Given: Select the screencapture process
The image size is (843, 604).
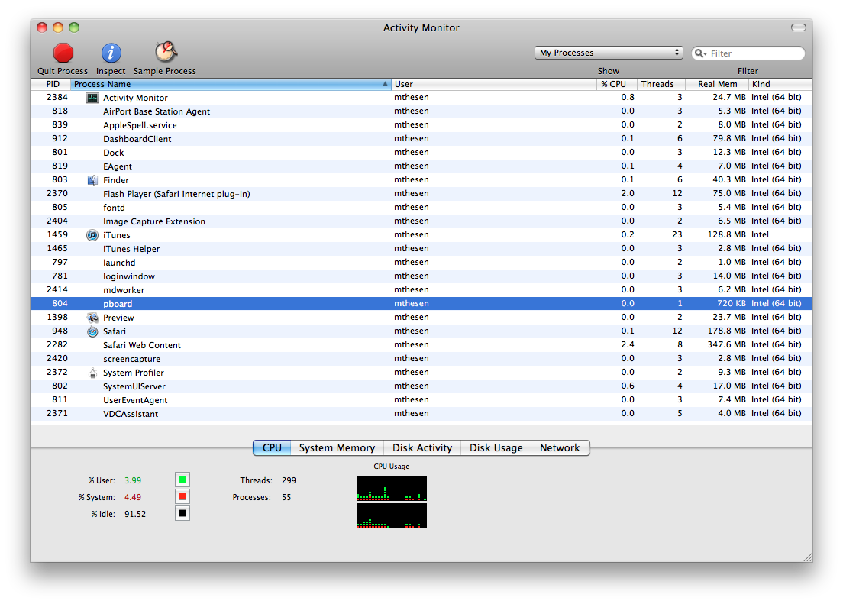Looking at the screenshot, I should pyautogui.click(x=421, y=359).
